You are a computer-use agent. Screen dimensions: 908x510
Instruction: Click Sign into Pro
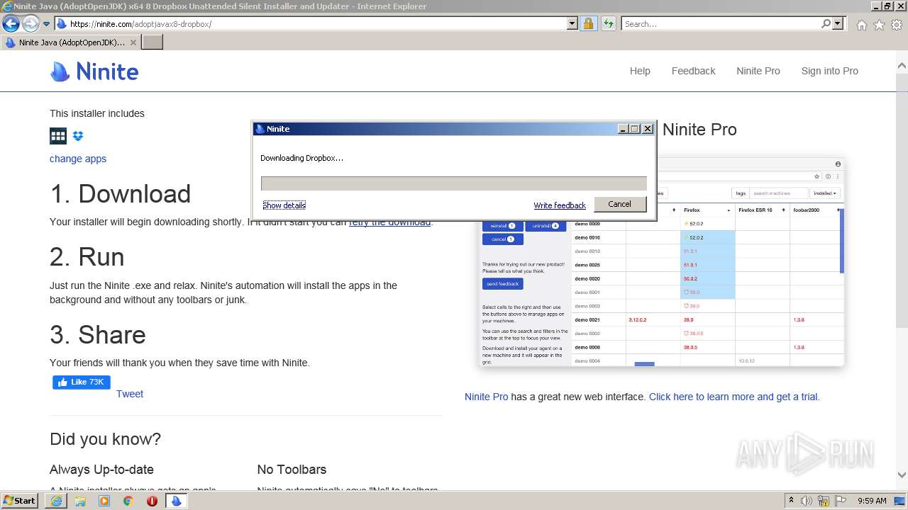click(x=829, y=71)
